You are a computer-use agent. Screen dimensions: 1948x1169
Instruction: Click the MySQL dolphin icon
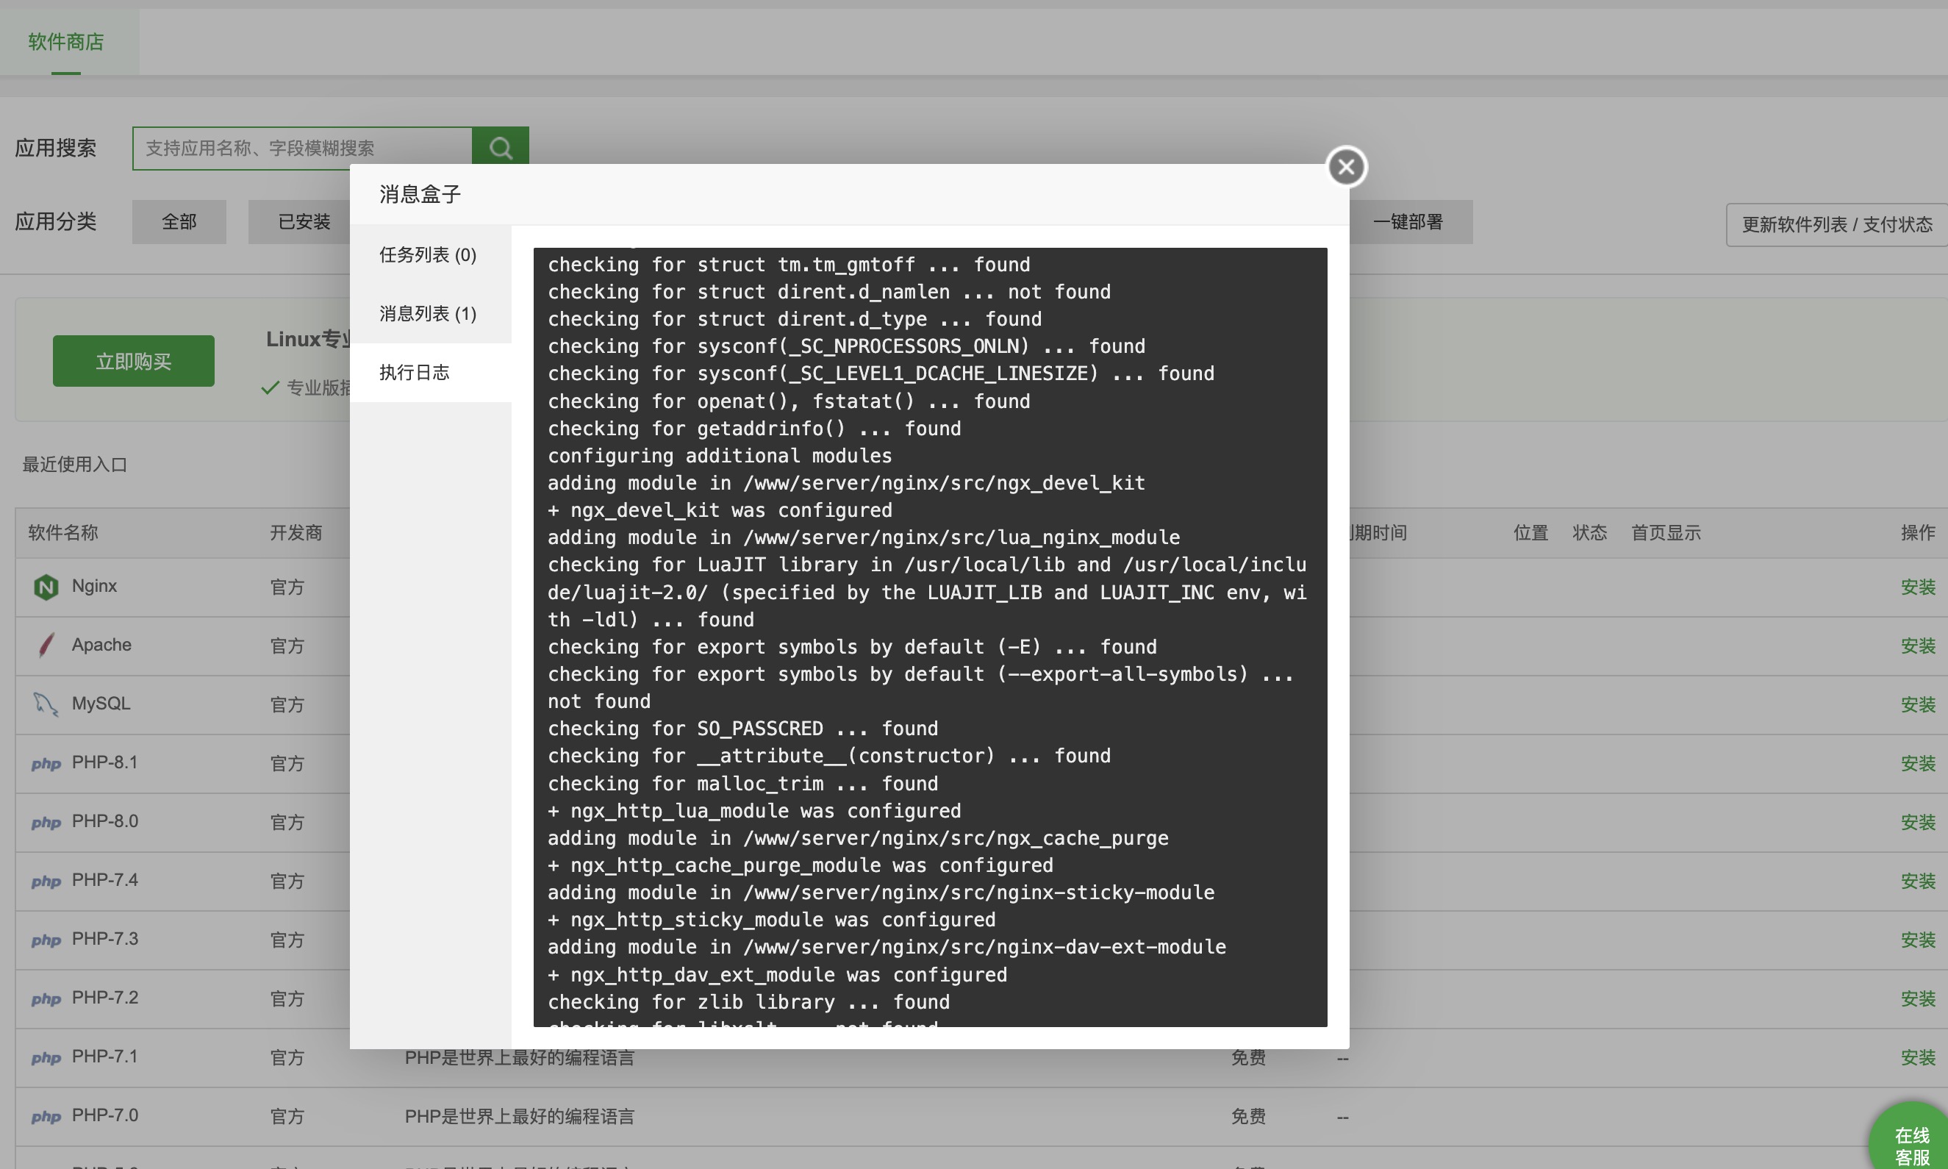click(46, 704)
